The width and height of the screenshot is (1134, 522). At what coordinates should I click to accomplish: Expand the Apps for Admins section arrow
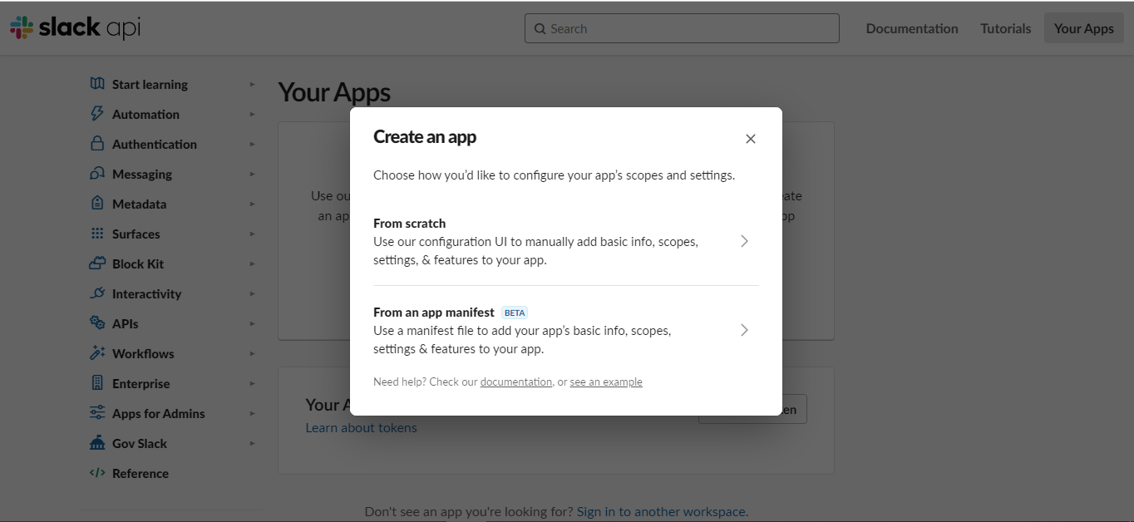(x=252, y=413)
